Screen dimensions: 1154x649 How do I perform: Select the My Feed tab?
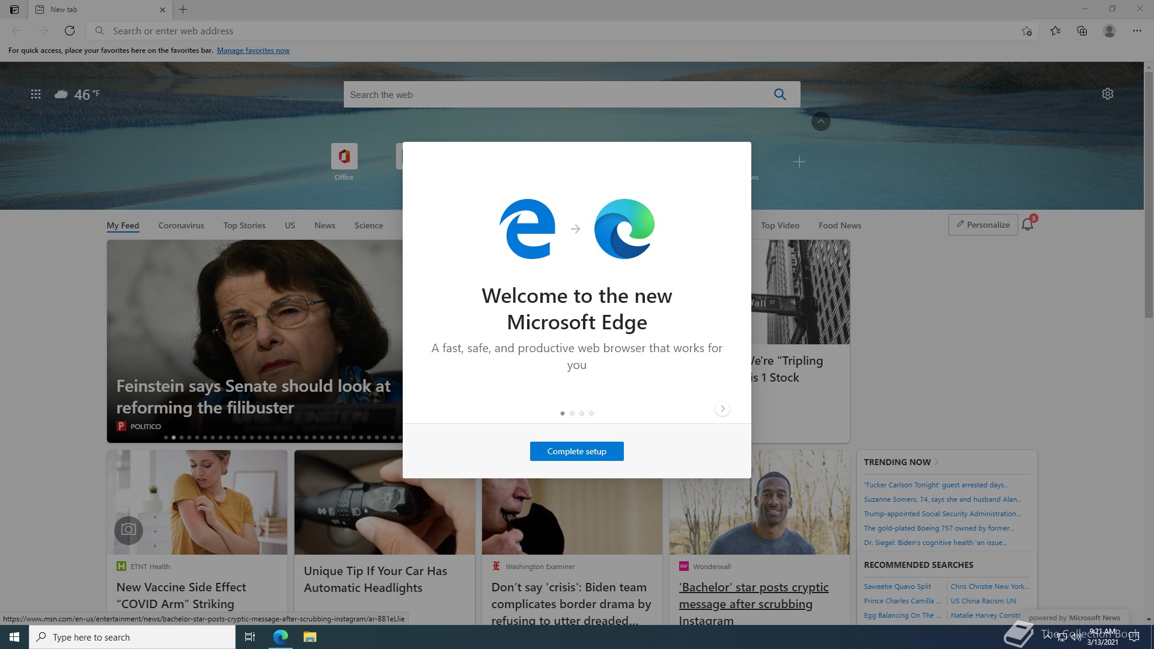(123, 225)
